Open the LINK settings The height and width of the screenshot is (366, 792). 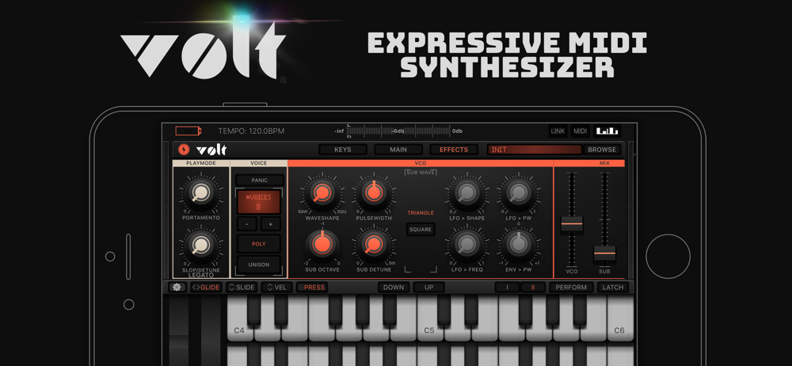558,132
